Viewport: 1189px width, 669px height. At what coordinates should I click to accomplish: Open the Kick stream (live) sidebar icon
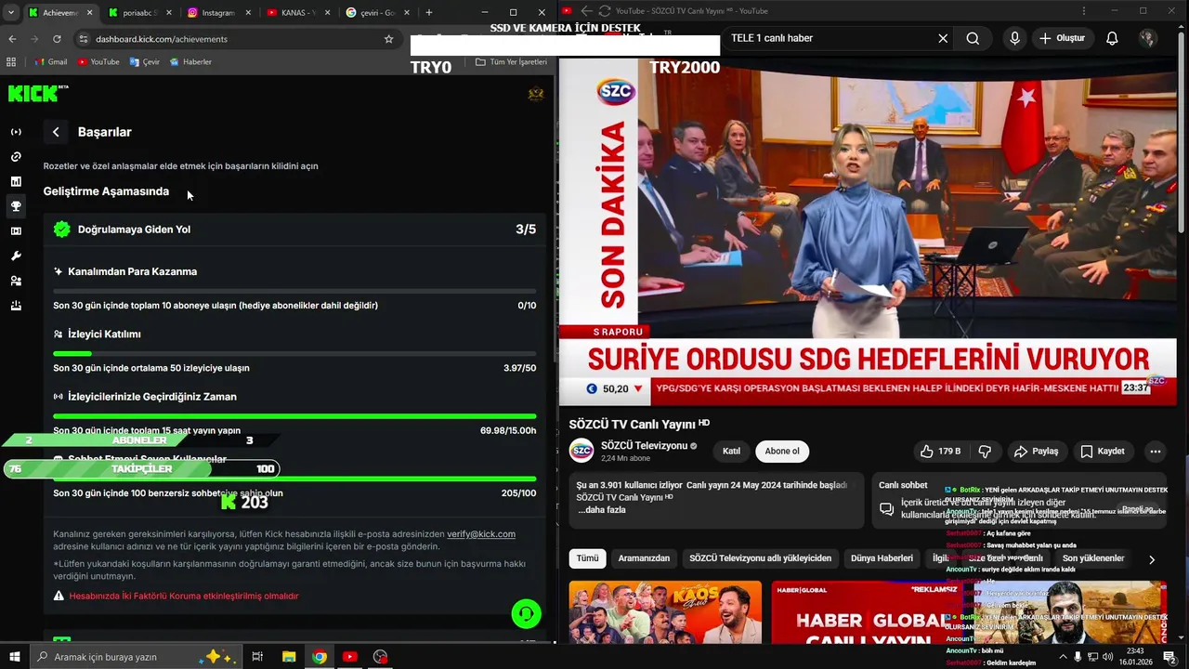pyautogui.click(x=16, y=132)
